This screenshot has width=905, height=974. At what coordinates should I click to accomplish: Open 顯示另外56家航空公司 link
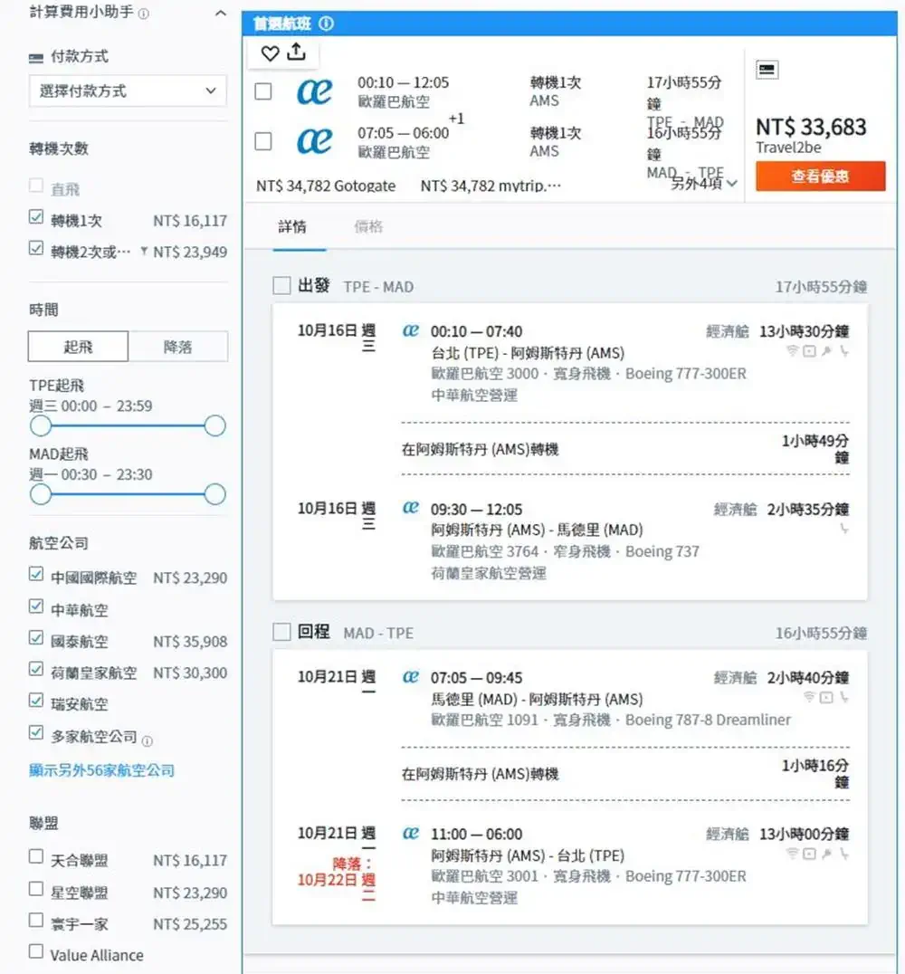point(102,770)
